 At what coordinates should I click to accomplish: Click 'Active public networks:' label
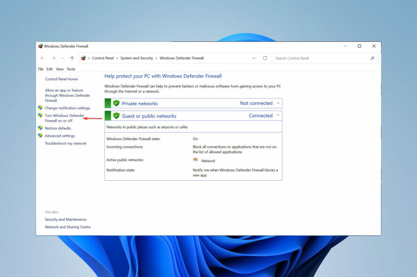(125, 160)
